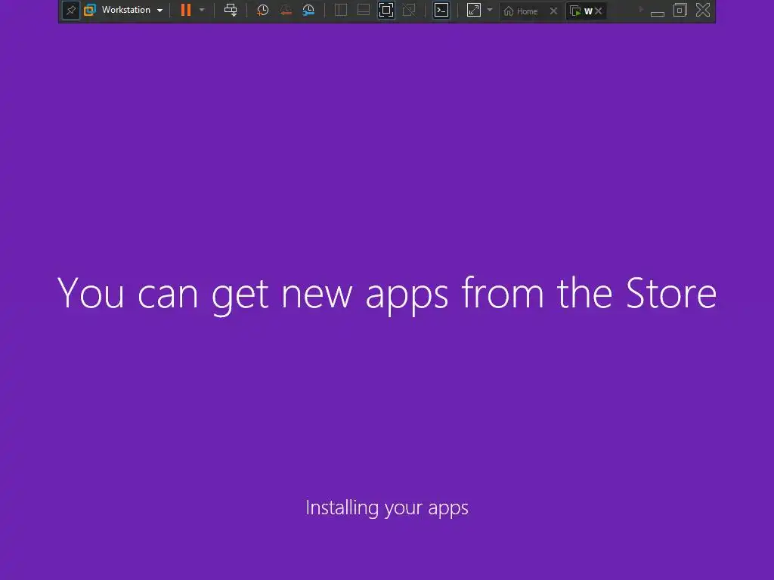Click the "Installing your apps" status text

(387, 508)
